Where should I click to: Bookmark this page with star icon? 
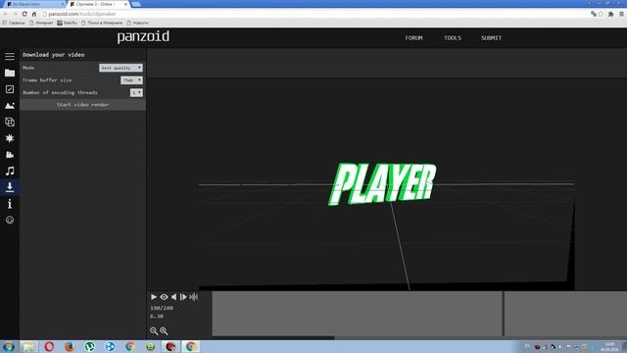tap(601, 14)
